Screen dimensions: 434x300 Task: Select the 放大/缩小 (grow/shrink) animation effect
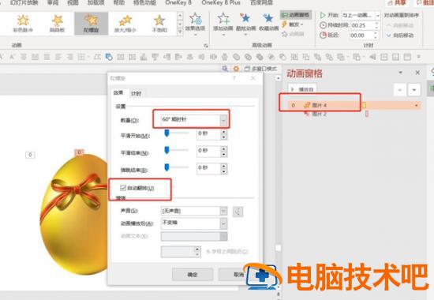point(125,23)
